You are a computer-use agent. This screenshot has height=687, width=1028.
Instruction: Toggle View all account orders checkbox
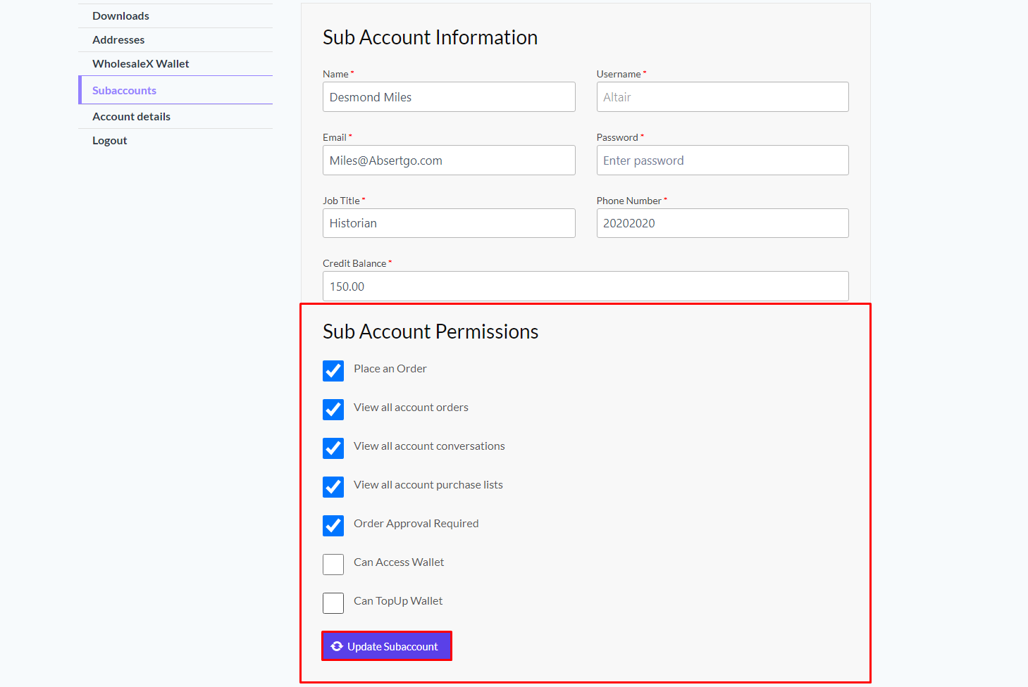333,410
